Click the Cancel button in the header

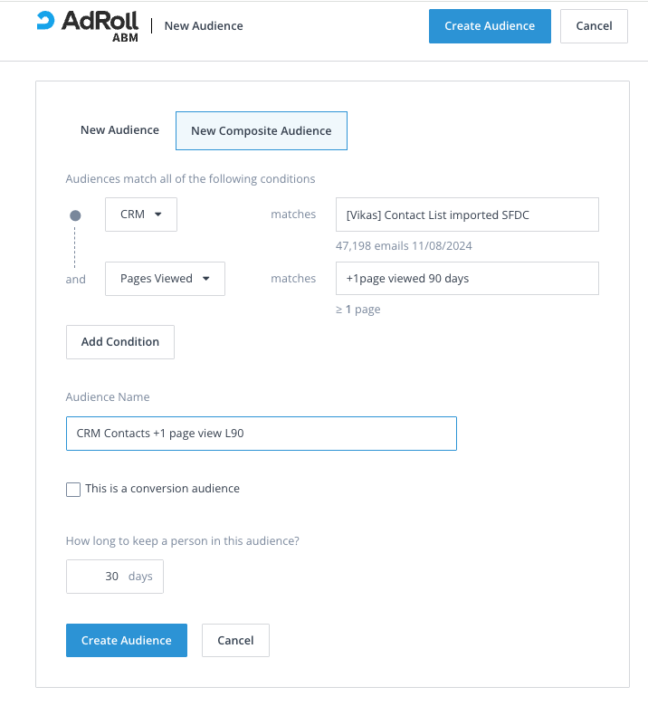pos(594,26)
